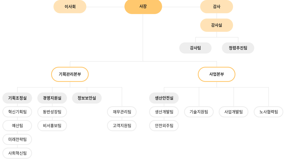Select the 감사팀 team box
The height and width of the screenshot is (159, 286).
(x=195, y=48)
